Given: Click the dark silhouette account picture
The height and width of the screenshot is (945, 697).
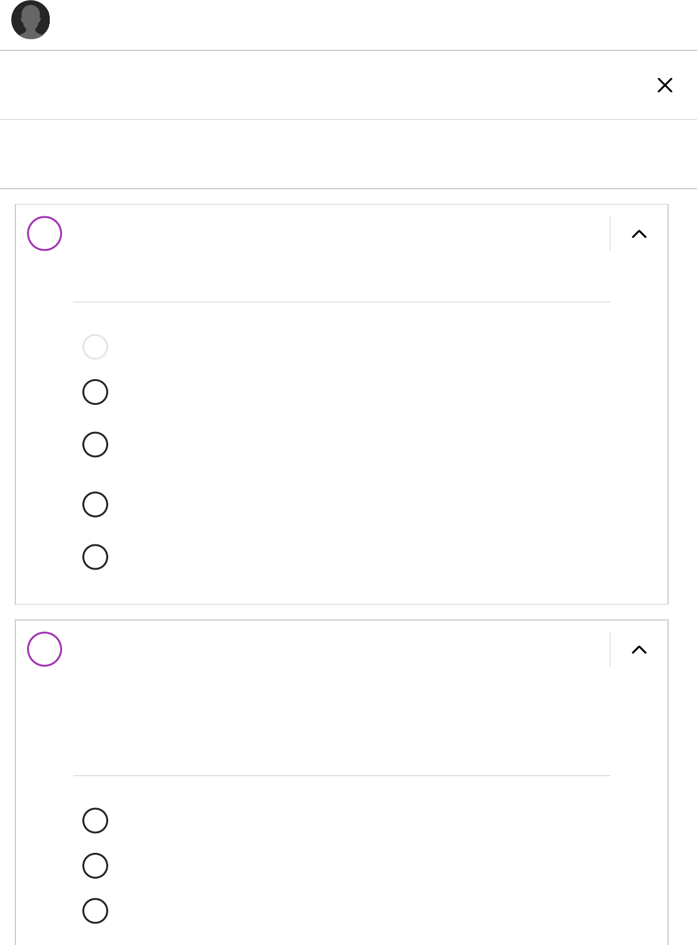Looking at the screenshot, I should 31,20.
